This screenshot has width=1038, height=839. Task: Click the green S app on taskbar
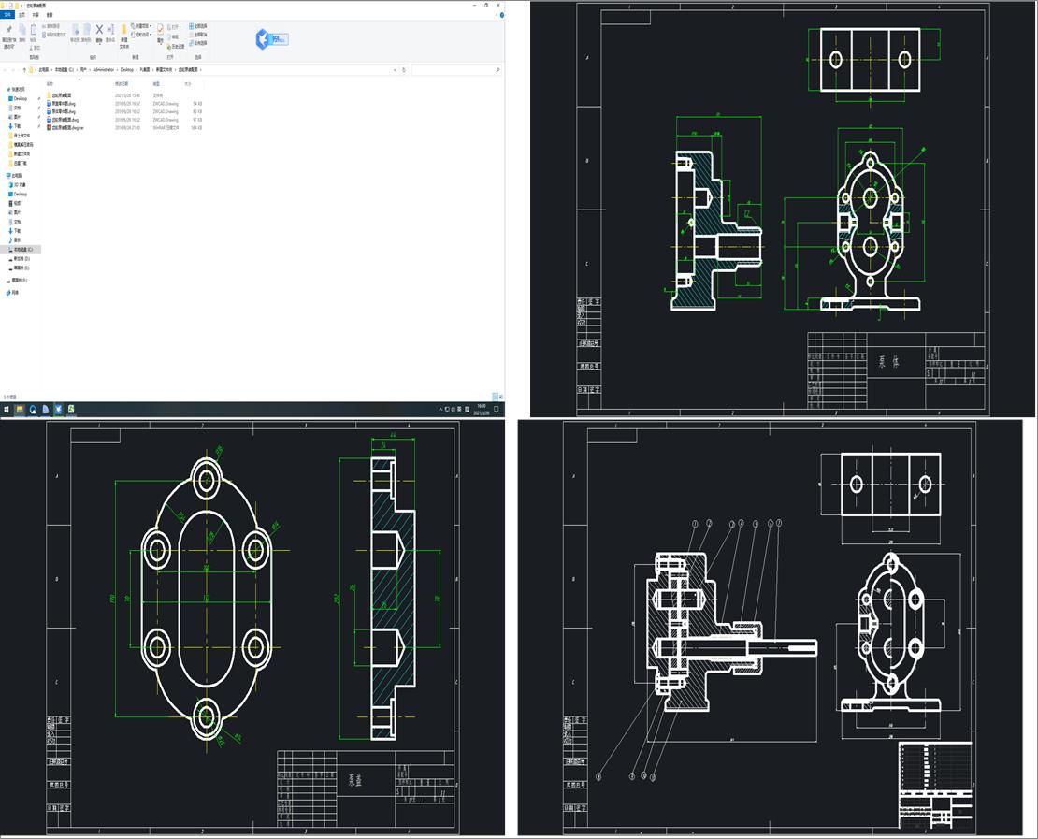coord(71,410)
